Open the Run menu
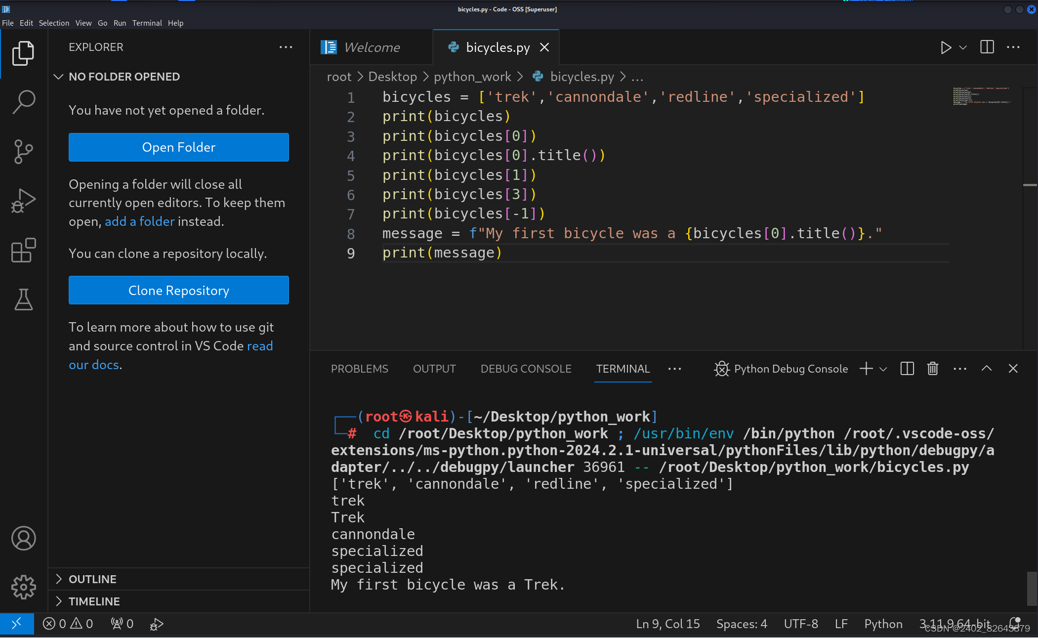Viewport: 1038px width, 638px height. pyautogui.click(x=120, y=23)
